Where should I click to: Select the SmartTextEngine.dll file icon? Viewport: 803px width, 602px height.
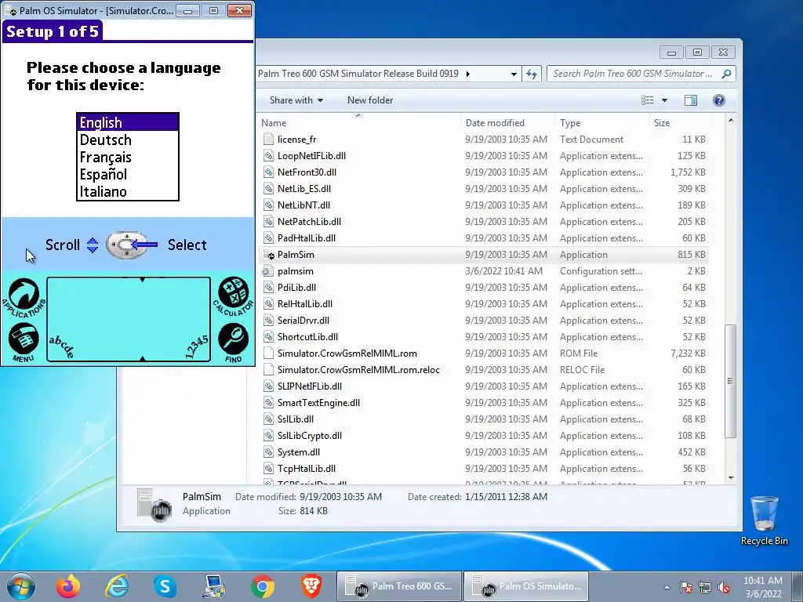pos(268,403)
